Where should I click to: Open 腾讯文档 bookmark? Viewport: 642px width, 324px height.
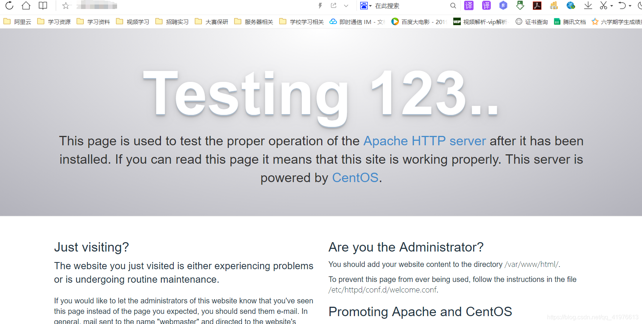[570, 22]
